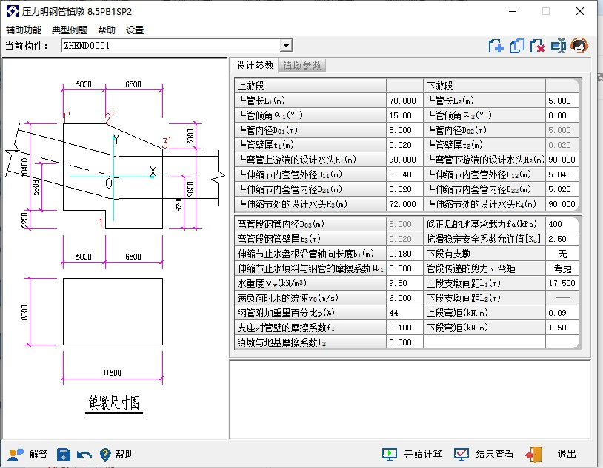This screenshot has width=603, height=468.
Task: Click the 退出 button text
Action: [567, 455]
